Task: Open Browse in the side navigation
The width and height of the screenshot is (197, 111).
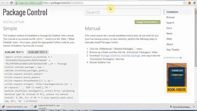Action: pyautogui.click(x=170, y=17)
